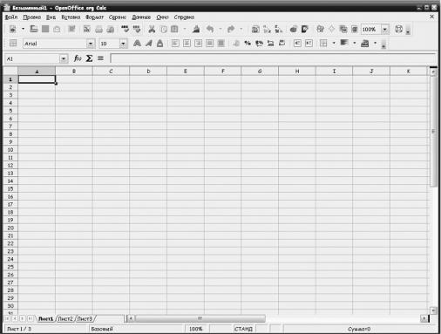The width and height of the screenshot is (441, 334).
Task: Export directly as PDF icon
Action: [x=87, y=29]
